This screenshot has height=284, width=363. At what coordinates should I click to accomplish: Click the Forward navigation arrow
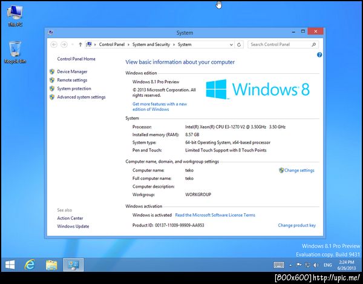(x=64, y=44)
